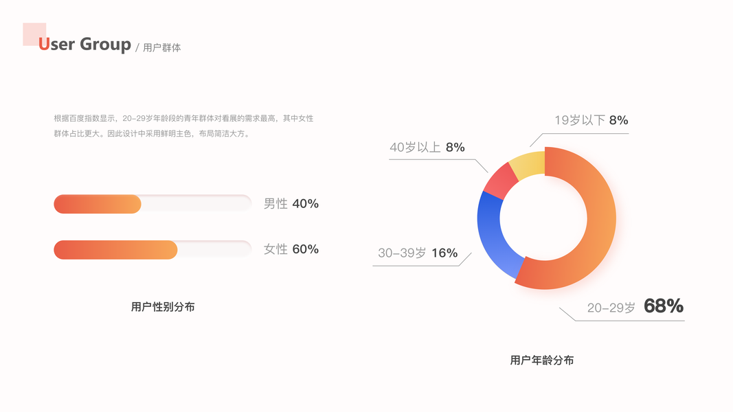
Task: Click the filled orange part of the 女性 bar
Action: (x=115, y=250)
